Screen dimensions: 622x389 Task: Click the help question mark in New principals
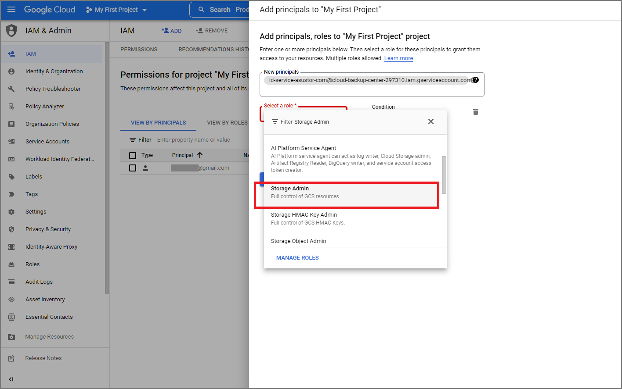[475, 80]
